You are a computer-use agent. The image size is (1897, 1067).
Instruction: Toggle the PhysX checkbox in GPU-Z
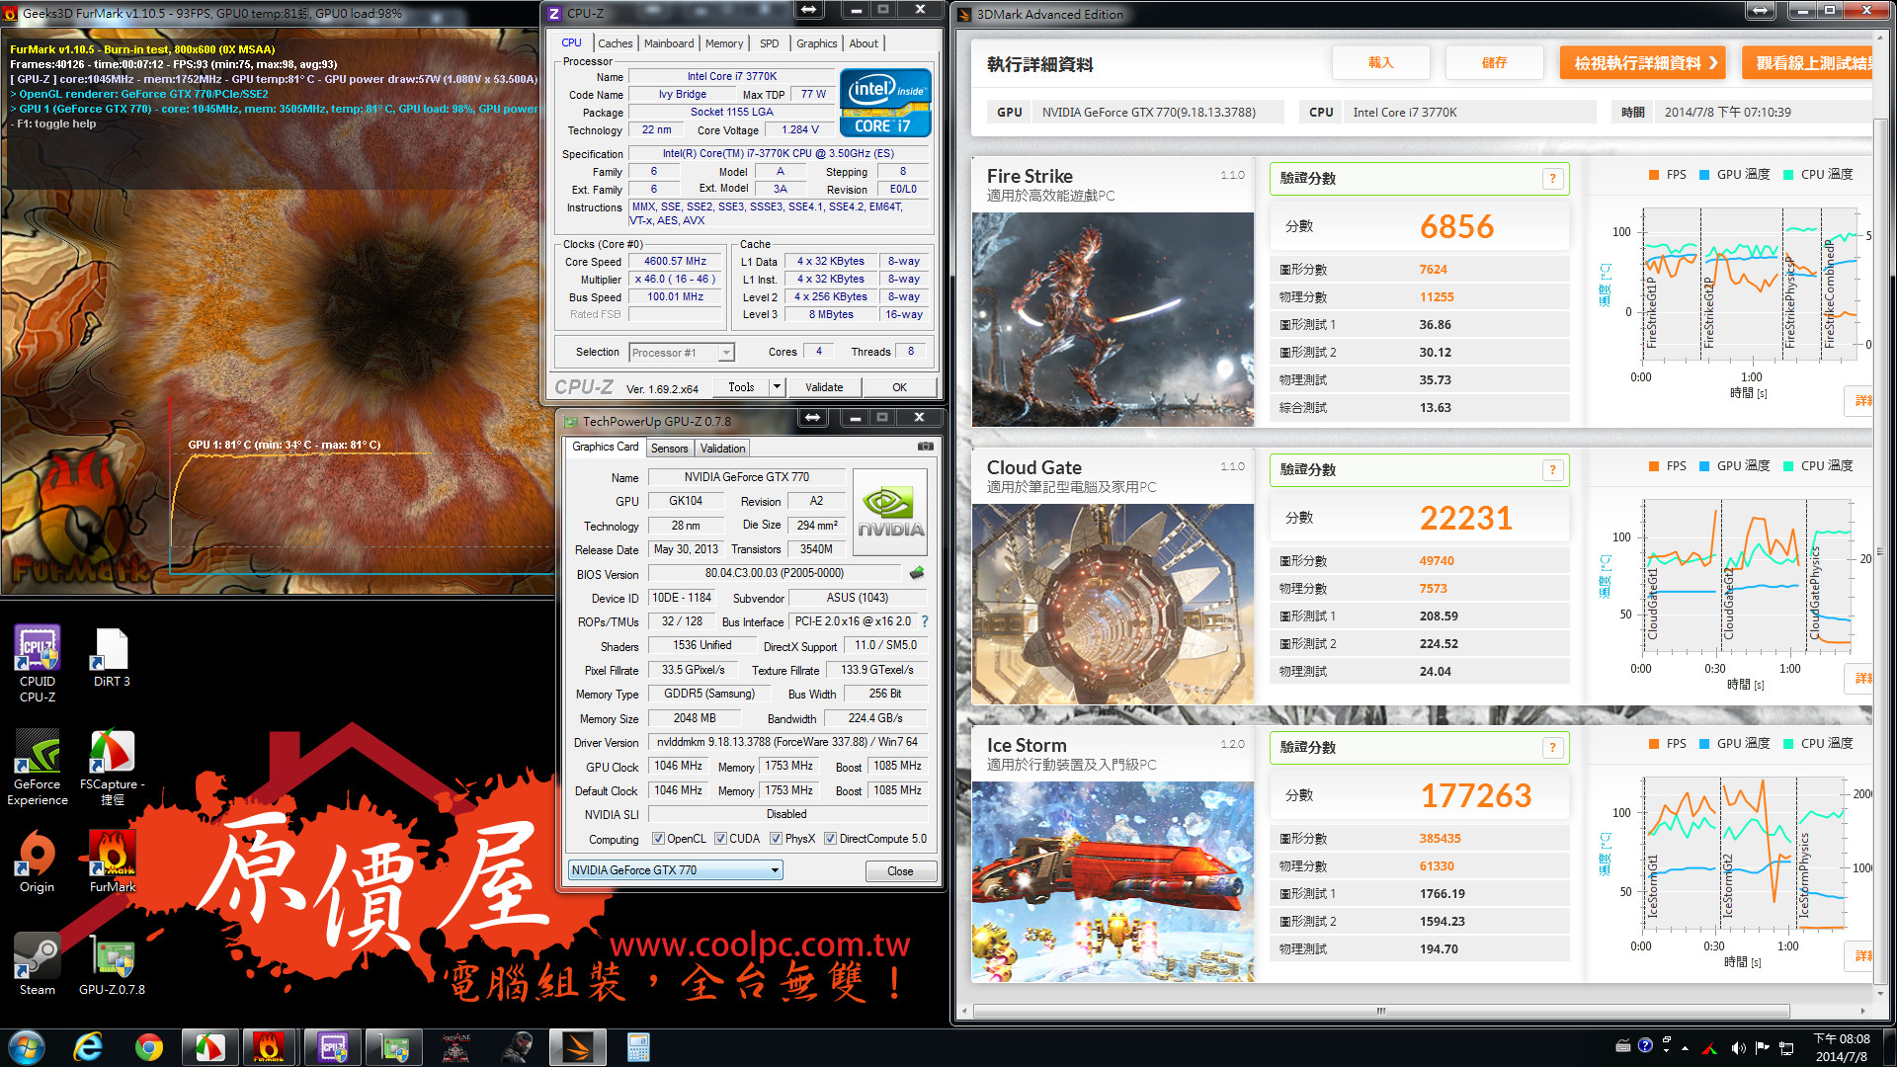click(x=776, y=839)
